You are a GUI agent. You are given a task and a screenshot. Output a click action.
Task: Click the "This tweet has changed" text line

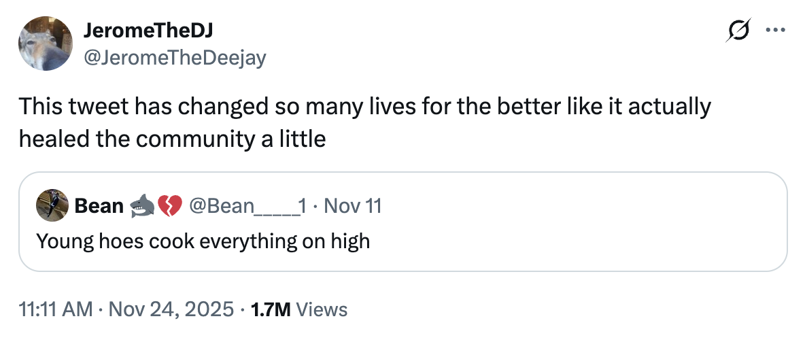364,107
